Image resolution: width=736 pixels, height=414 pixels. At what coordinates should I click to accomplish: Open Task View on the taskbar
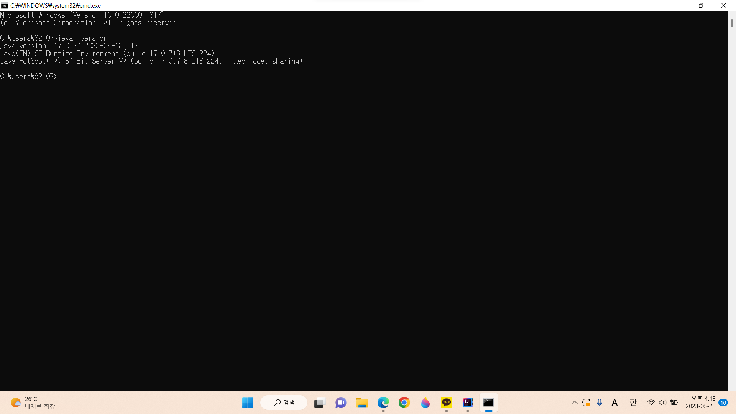(x=319, y=402)
